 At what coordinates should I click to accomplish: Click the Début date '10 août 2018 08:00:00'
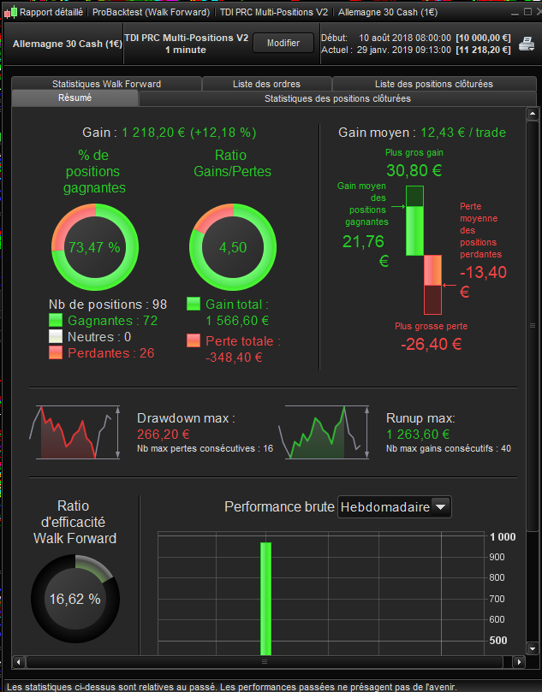click(405, 38)
